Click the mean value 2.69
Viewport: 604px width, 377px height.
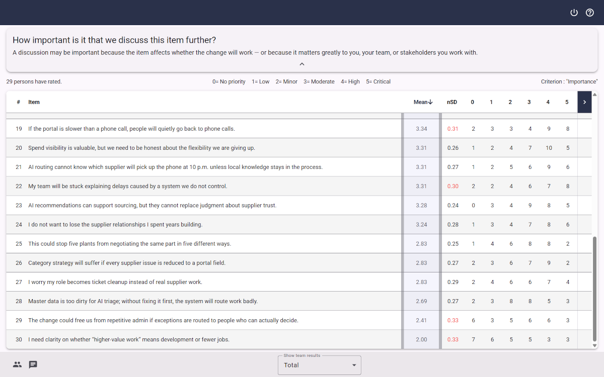(421, 301)
